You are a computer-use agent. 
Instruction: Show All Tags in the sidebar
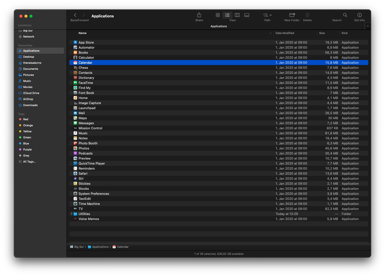click(40, 162)
